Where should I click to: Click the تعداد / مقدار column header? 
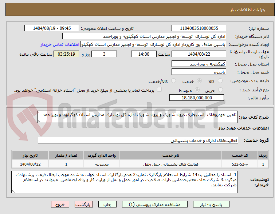coord(66,155)
